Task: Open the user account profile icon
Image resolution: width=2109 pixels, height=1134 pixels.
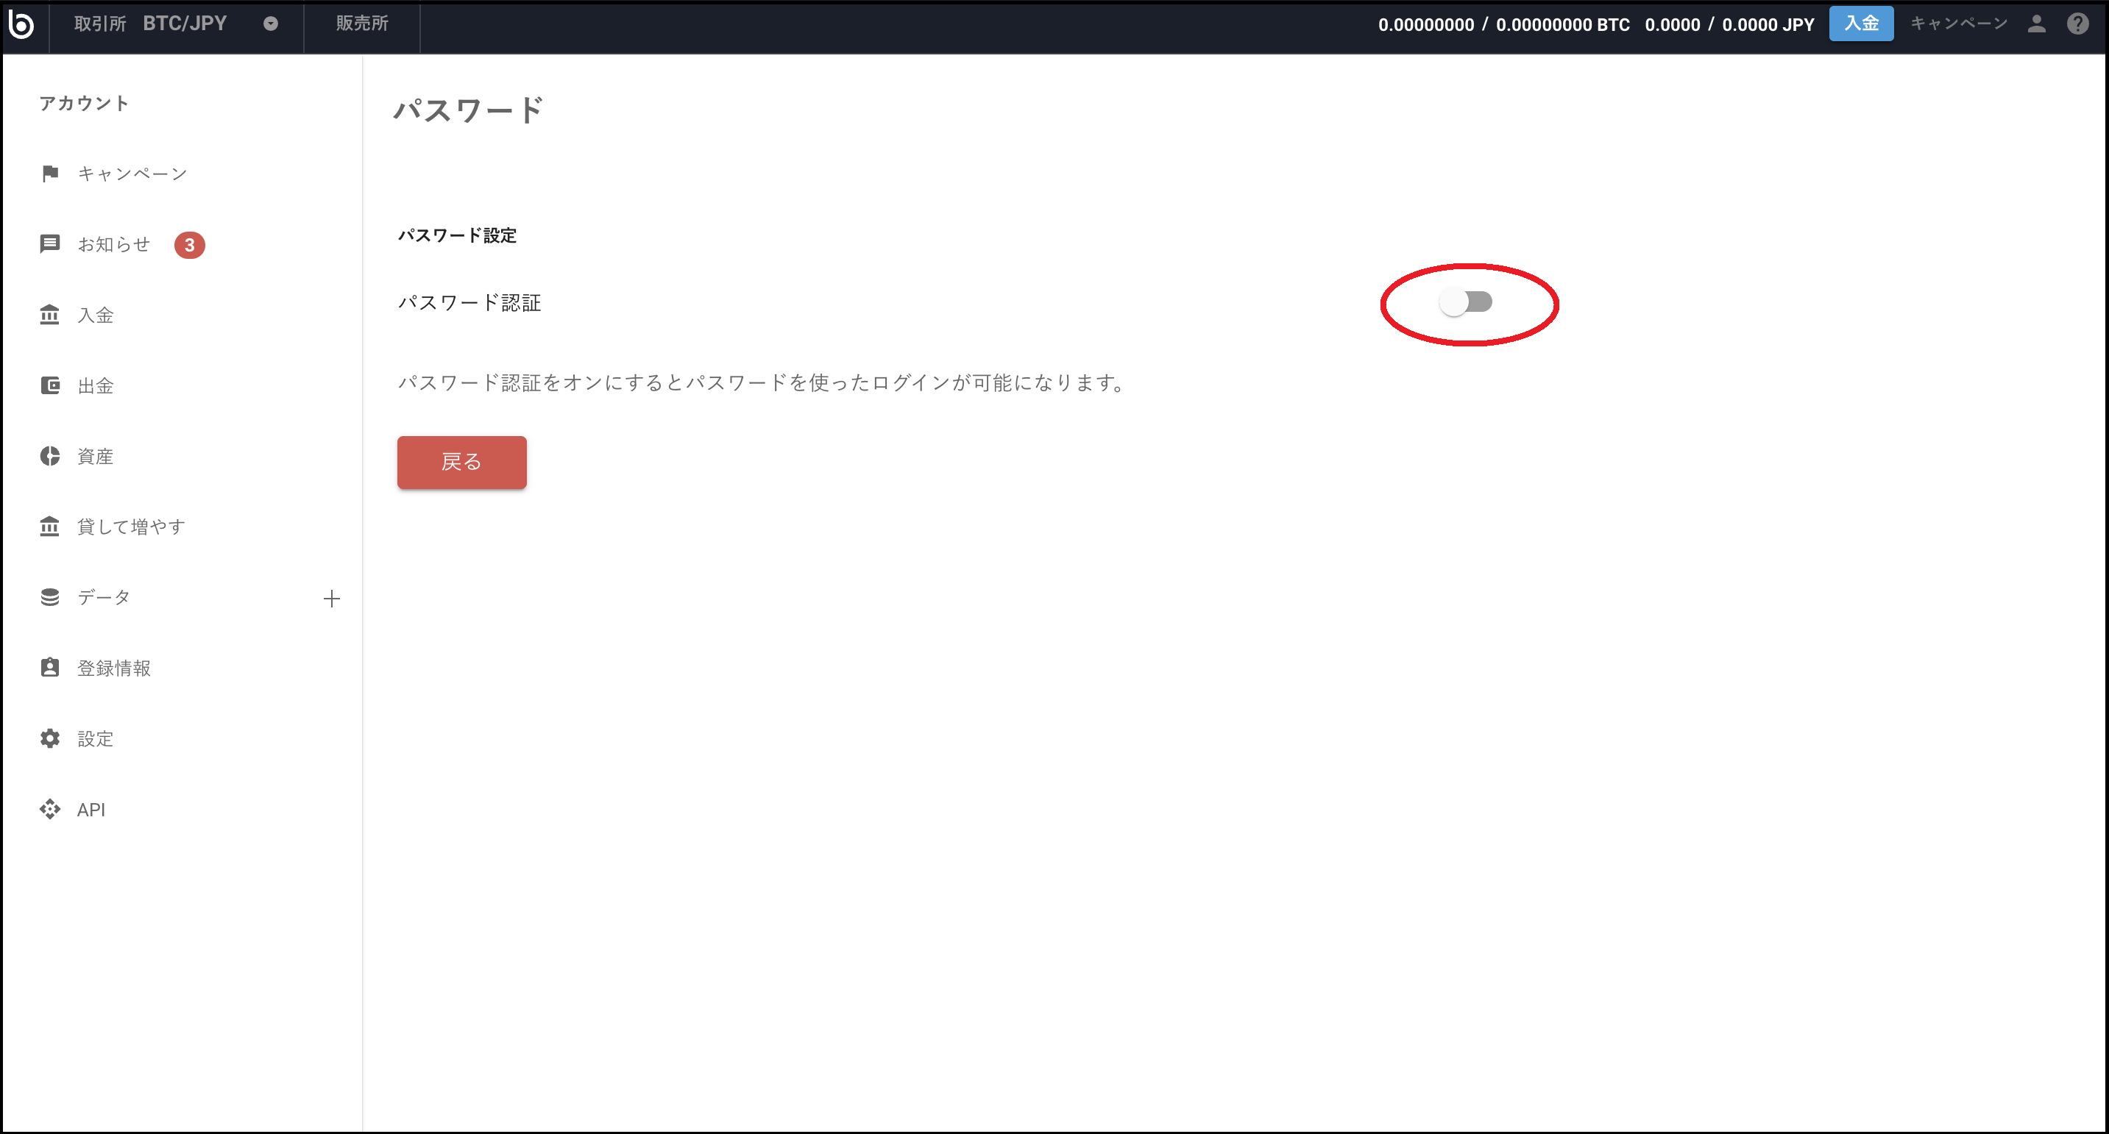Action: pyautogui.click(x=2037, y=24)
